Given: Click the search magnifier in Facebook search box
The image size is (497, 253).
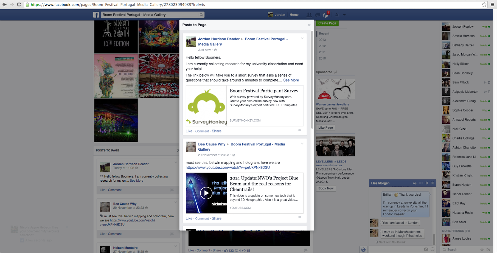Looking at the screenshot, I should tap(201, 15).
